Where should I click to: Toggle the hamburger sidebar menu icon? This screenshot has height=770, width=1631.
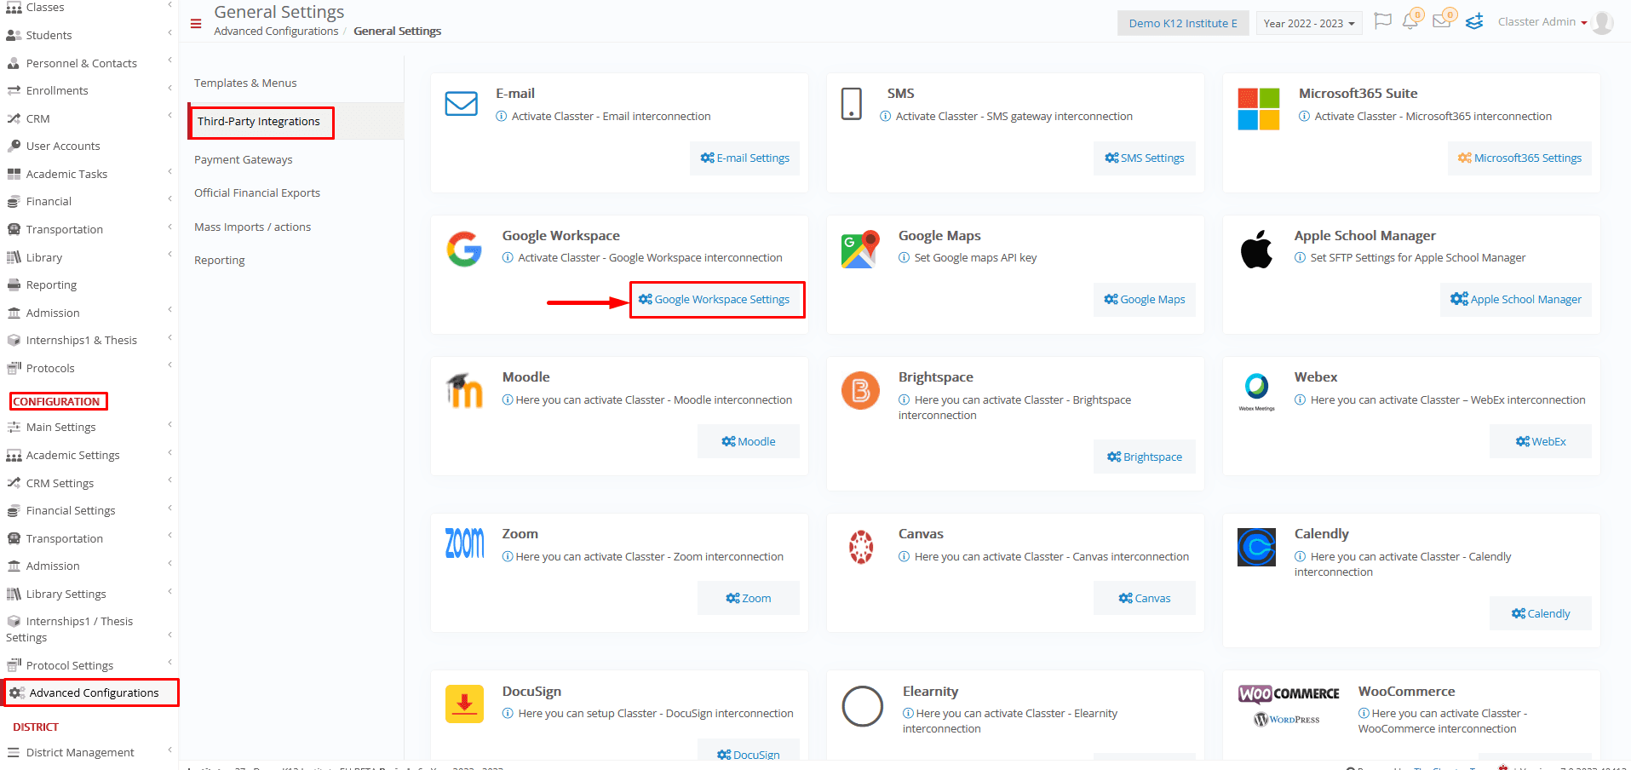click(x=196, y=24)
